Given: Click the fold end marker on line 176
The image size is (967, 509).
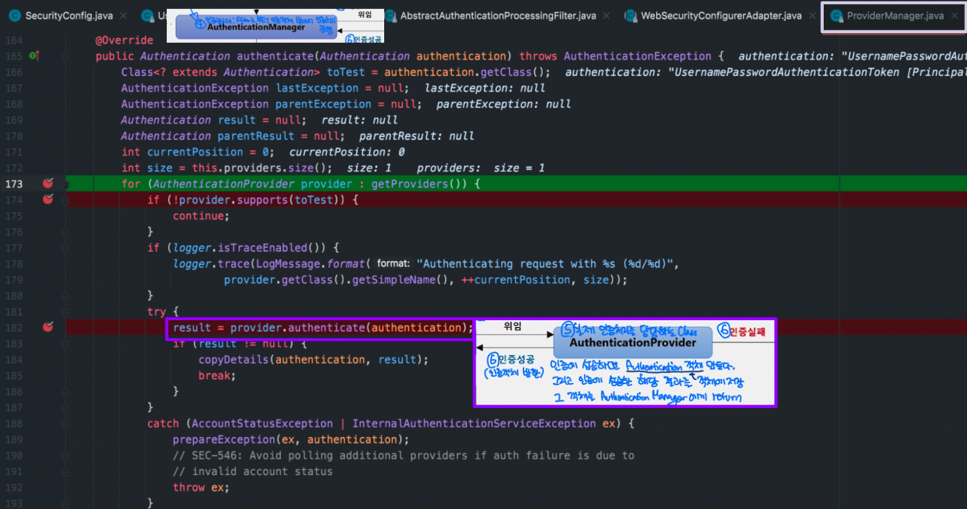Looking at the screenshot, I should pyautogui.click(x=66, y=232).
